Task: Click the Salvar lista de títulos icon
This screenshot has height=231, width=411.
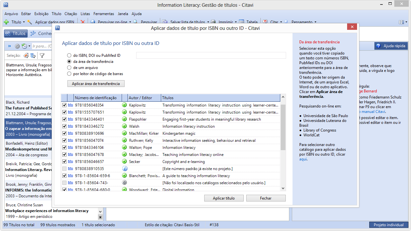Action: (x=165, y=22)
